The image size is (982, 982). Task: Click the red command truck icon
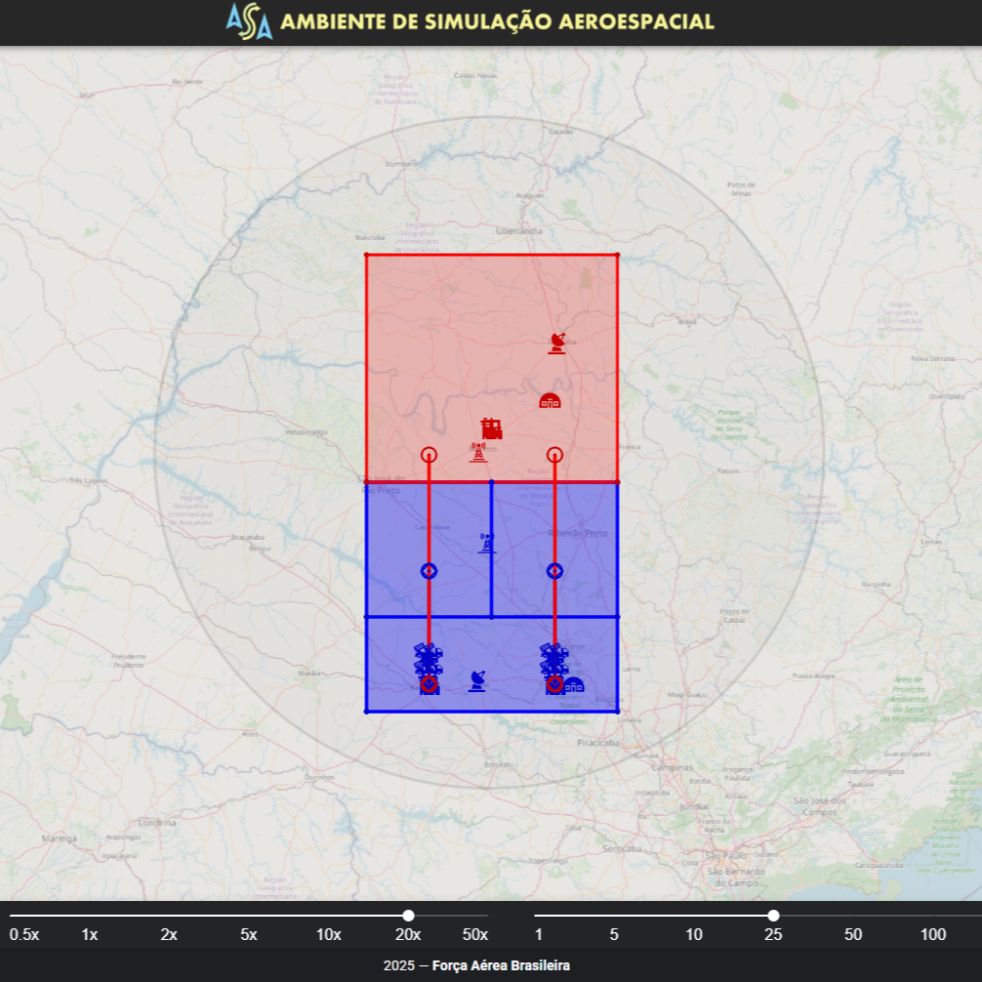pyautogui.click(x=492, y=429)
